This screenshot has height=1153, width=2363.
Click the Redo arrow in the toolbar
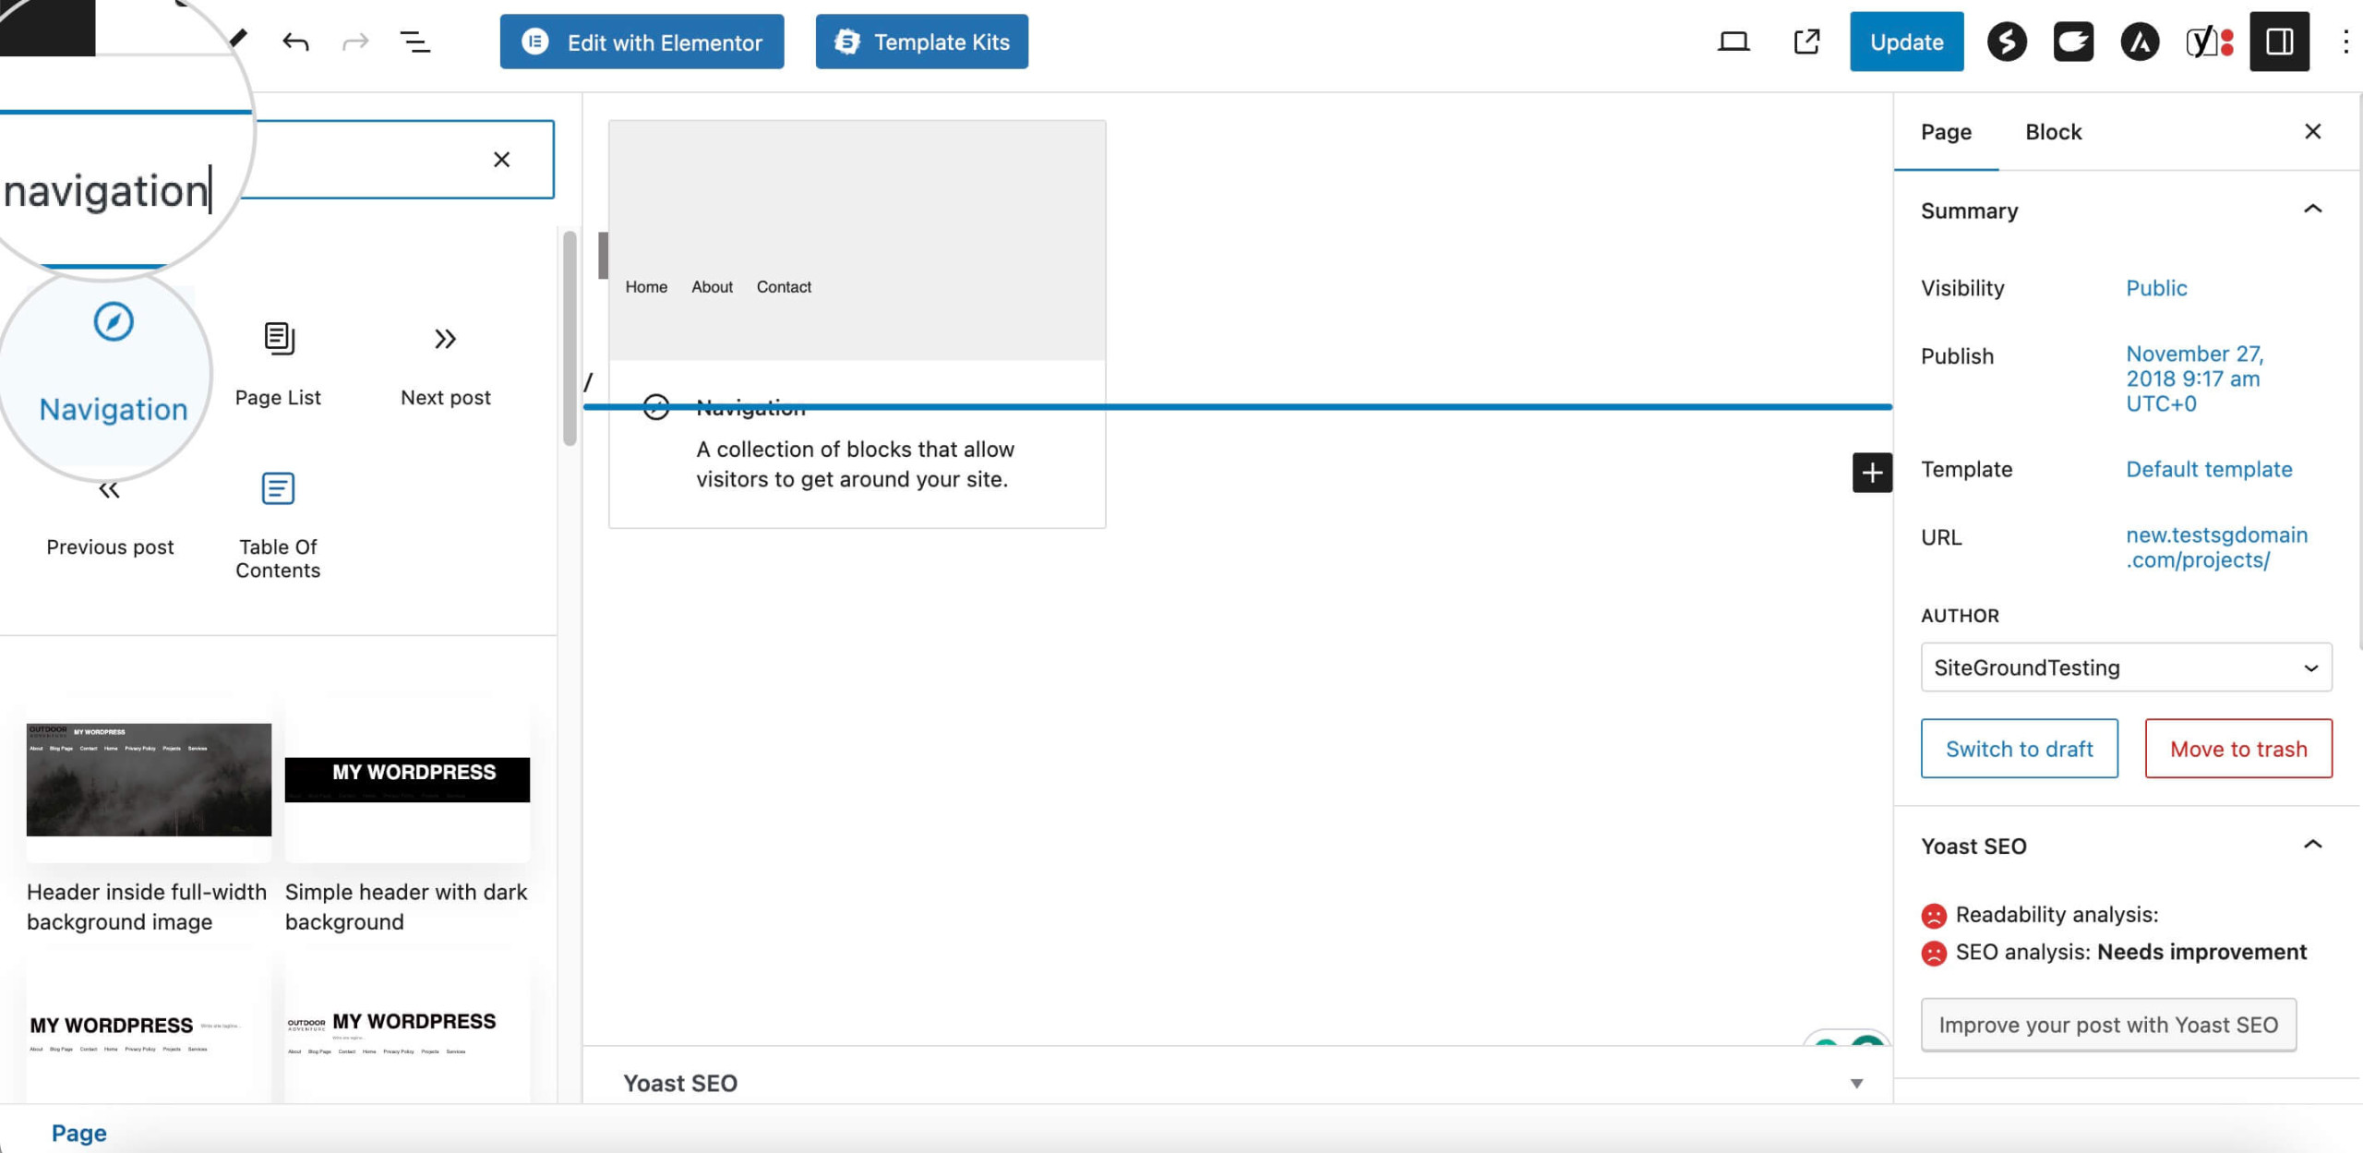tap(355, 42)
